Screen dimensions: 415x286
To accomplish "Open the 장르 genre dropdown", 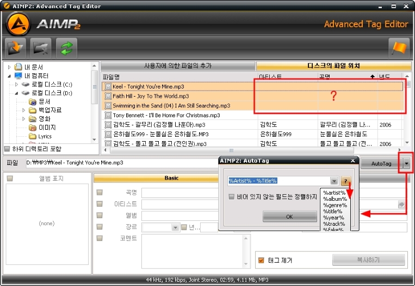I will coord(175,227).
